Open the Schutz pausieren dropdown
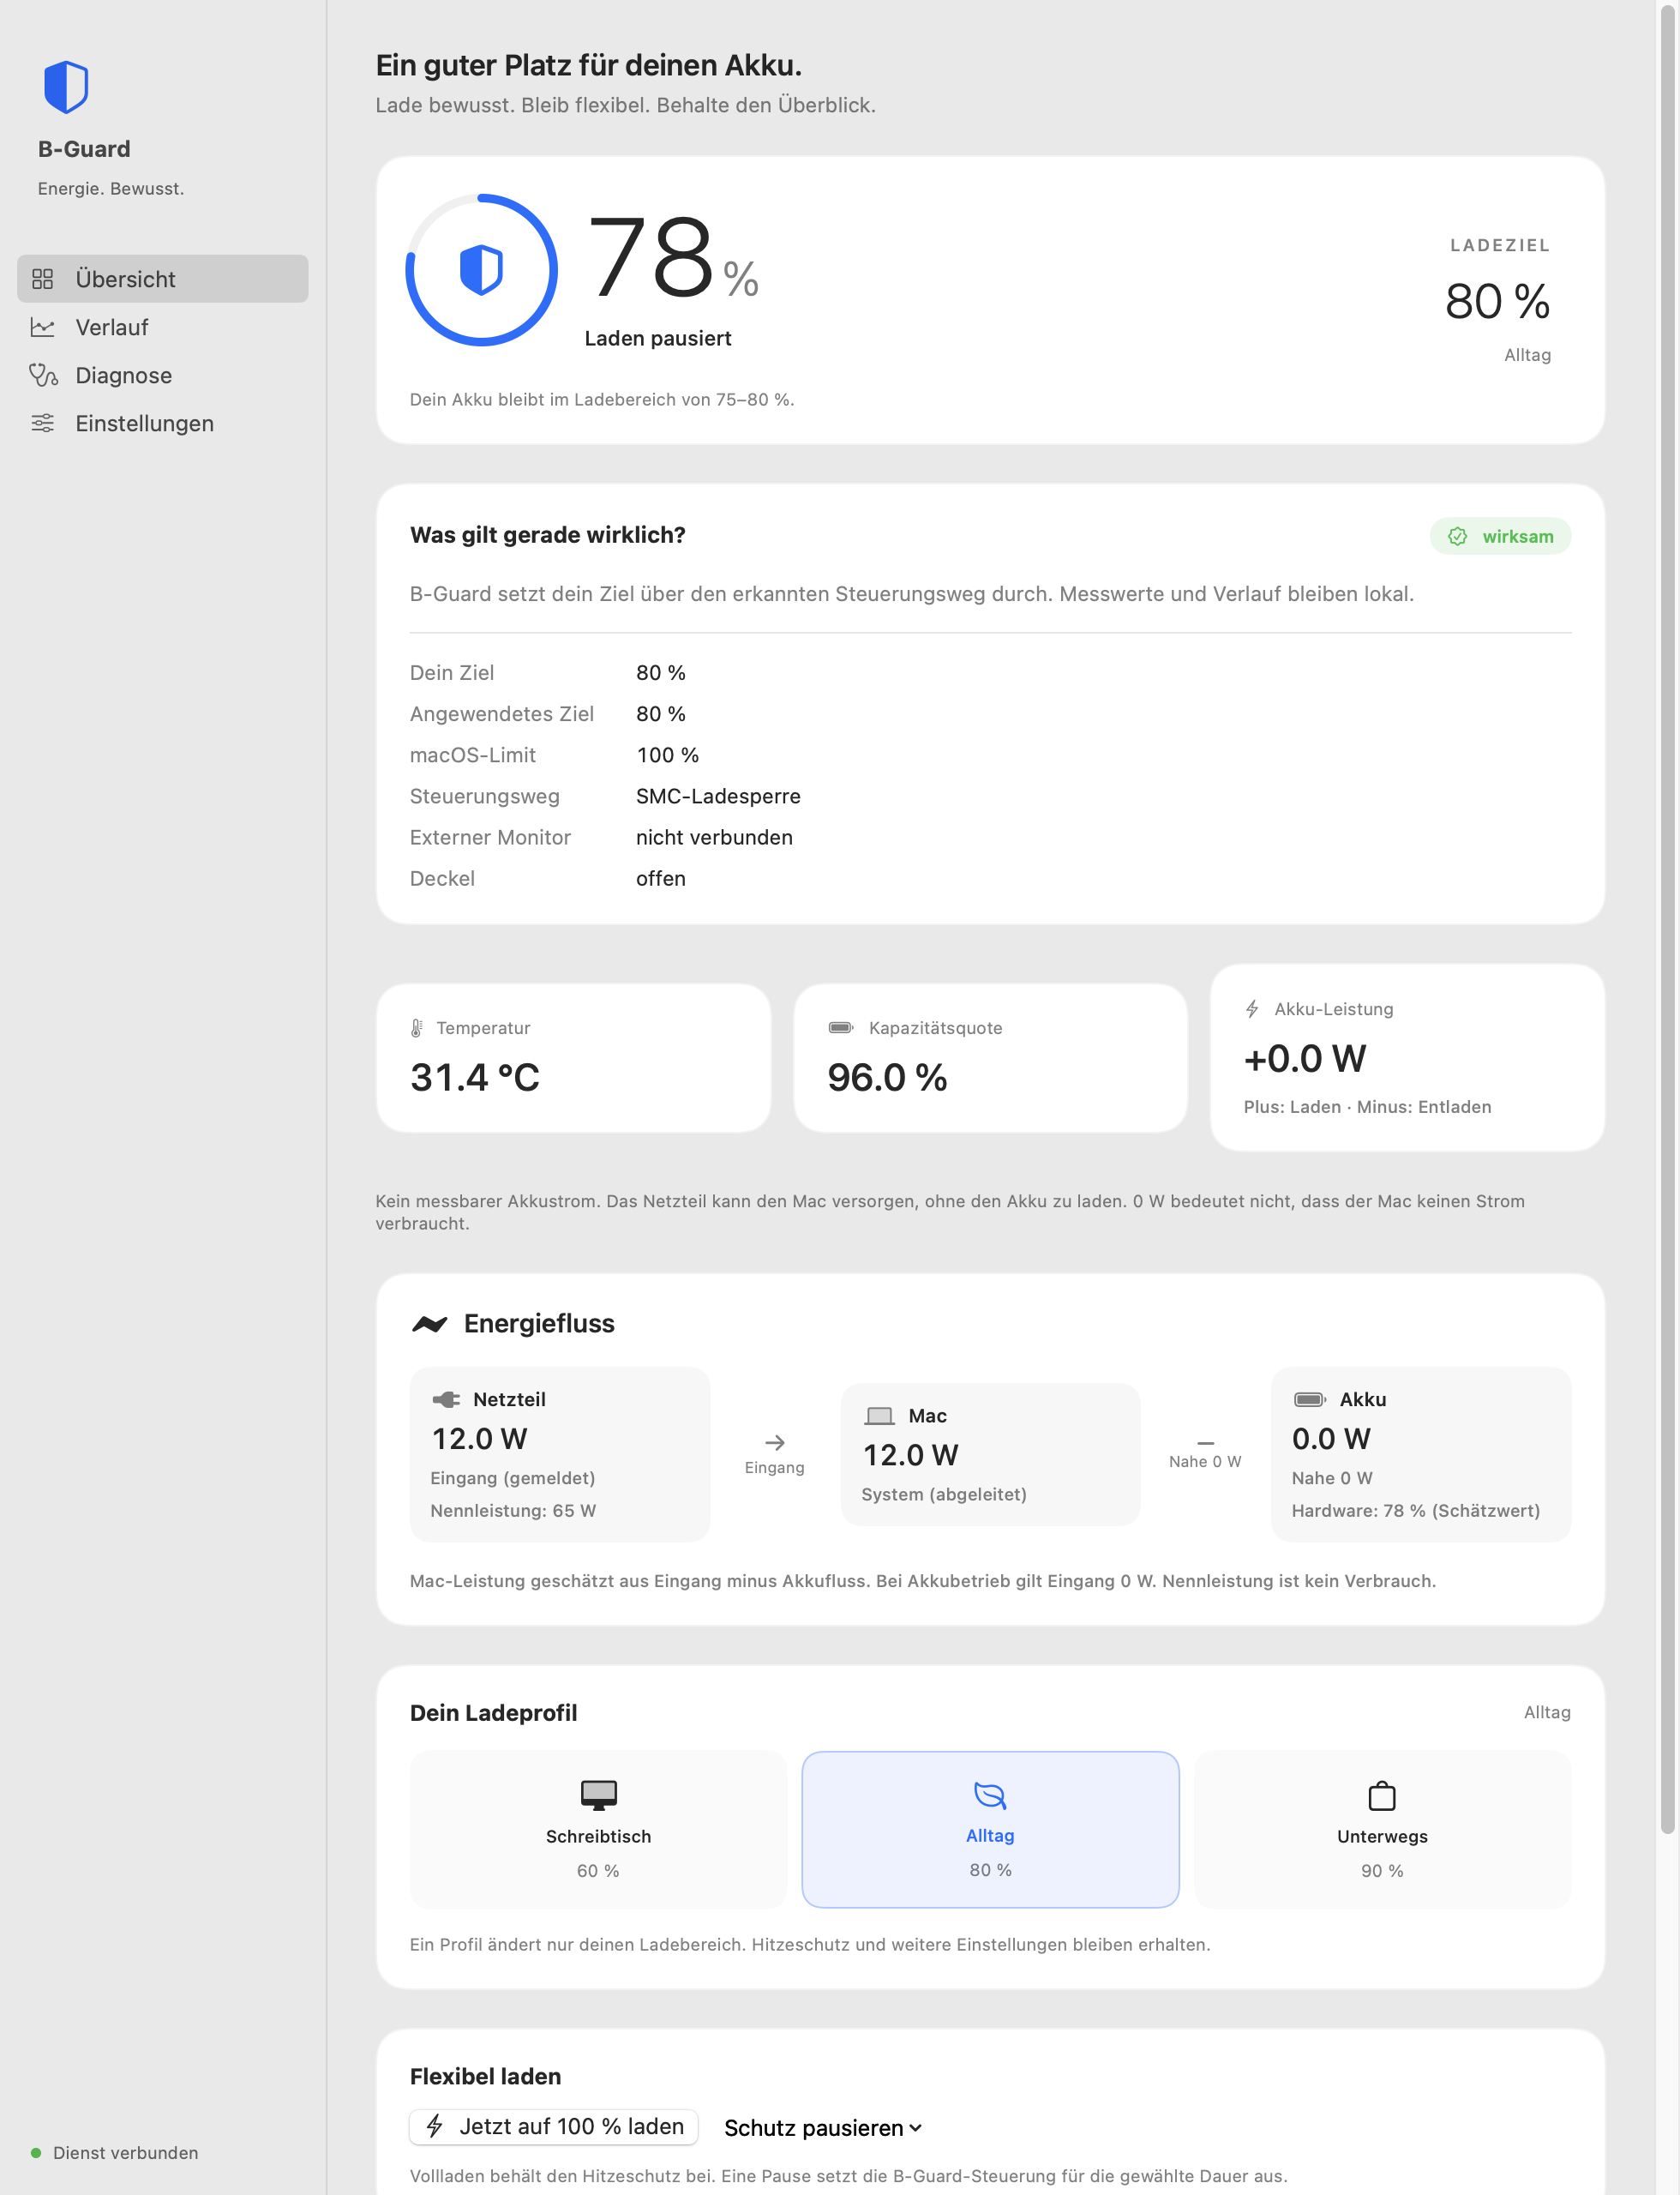Viewport: 1680px width, 2195px height. point(823,2128)
